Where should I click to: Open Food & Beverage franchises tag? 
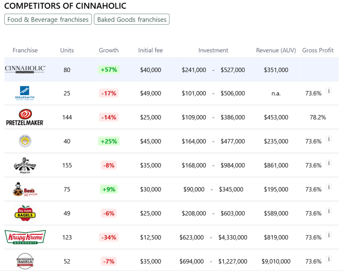[x=48, y=19]
